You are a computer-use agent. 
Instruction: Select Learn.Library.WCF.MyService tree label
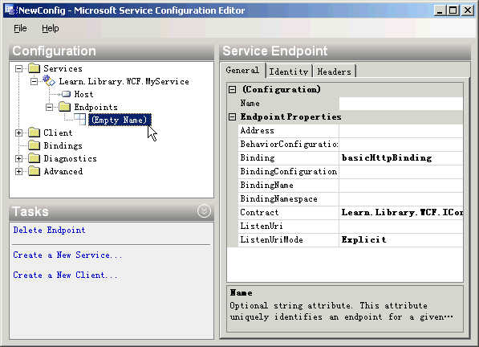[x=124, y=81]
